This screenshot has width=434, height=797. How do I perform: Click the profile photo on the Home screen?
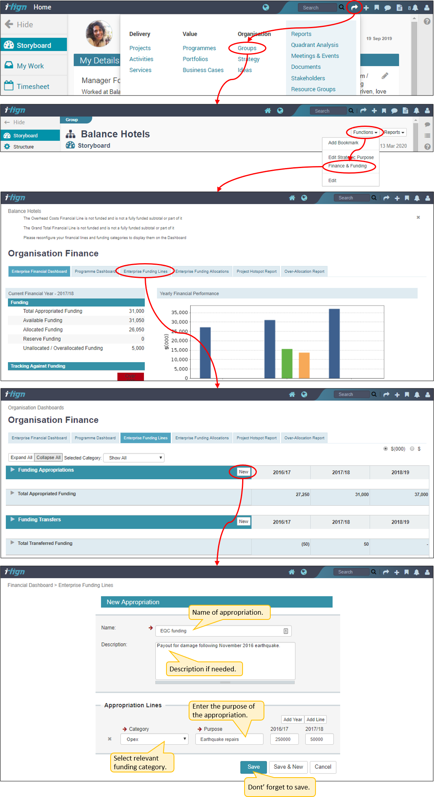[99, 34]
